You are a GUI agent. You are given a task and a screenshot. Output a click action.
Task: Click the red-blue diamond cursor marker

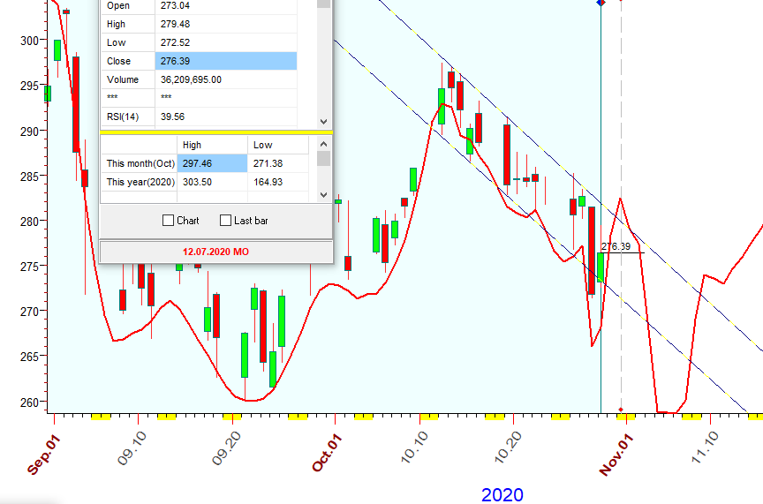(x=601, y=3)
